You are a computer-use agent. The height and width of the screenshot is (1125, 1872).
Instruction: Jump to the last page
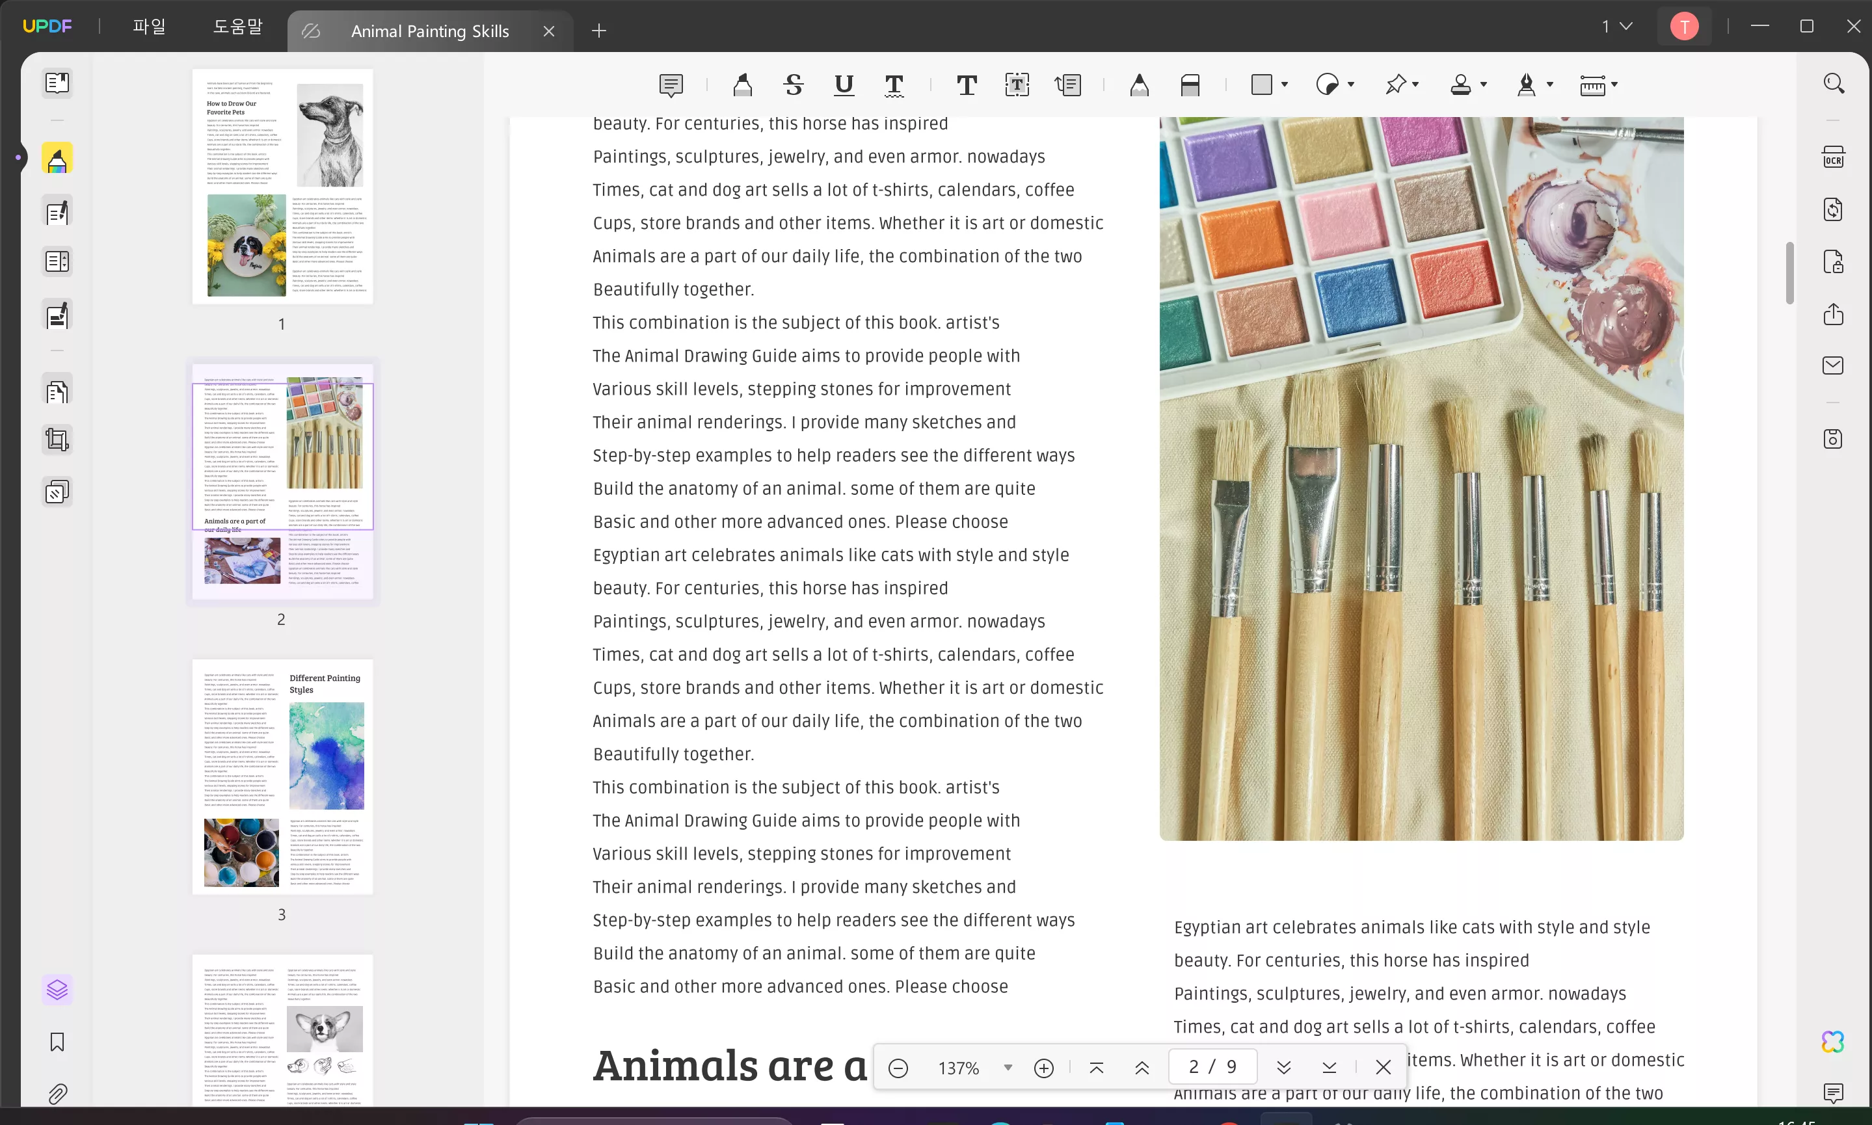[x=1329, y=1067]
